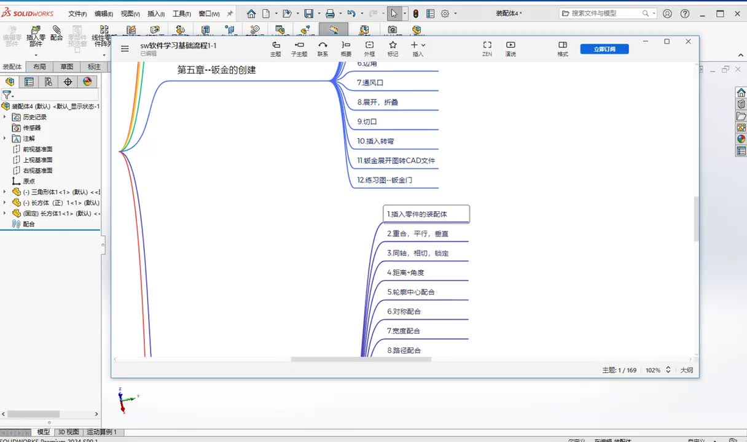Add a 概要 summary bracket
747x442 pixels.
[346, 48]
